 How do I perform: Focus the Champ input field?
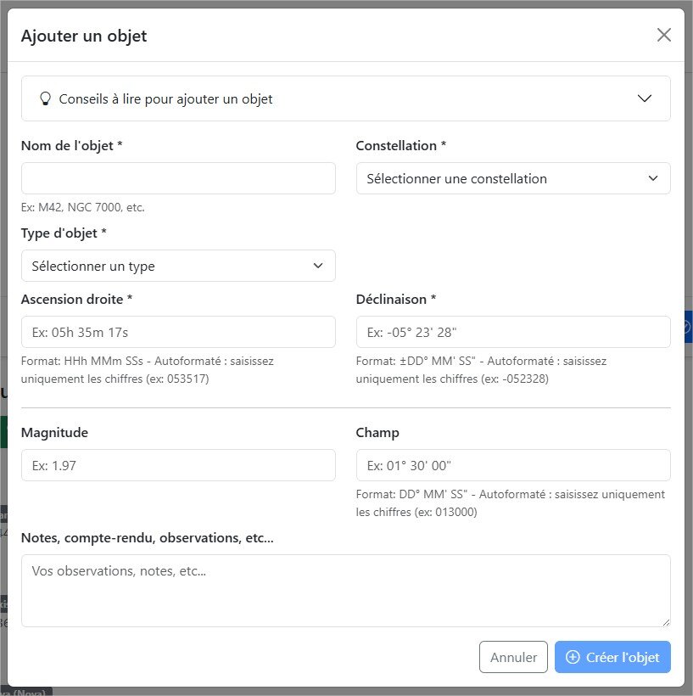click(513, 465)
